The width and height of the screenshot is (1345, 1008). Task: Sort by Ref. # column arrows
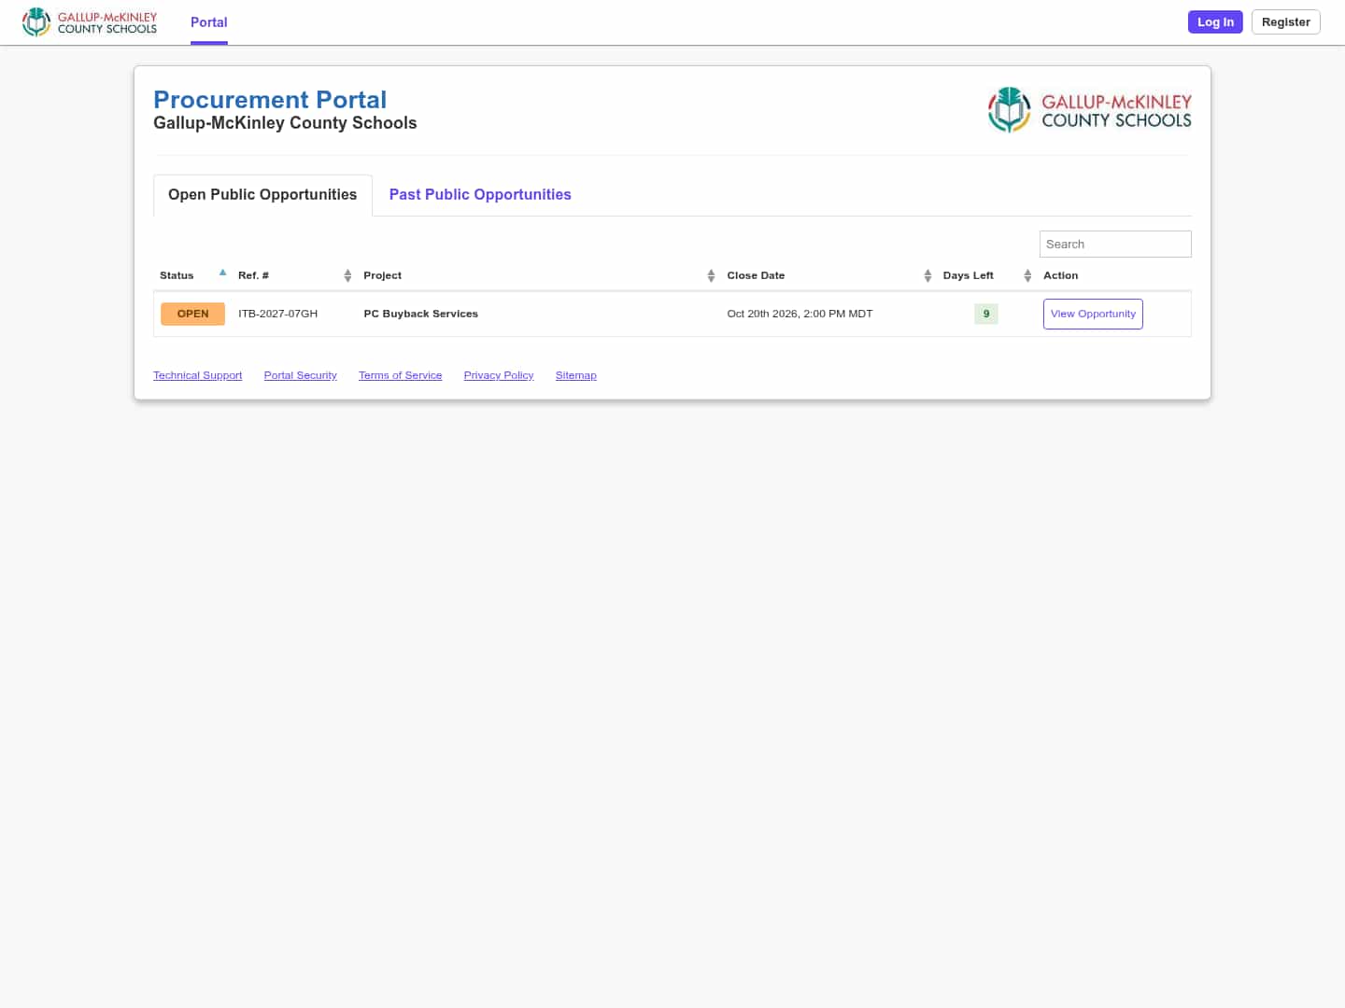pyautogui.click(x=347, y=275)
